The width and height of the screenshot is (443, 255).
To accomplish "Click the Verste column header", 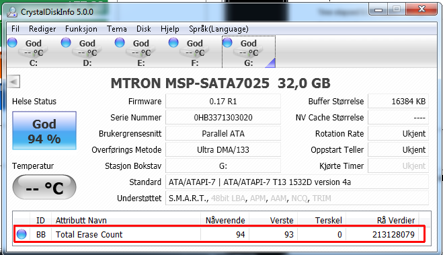I will coord(273,220).
